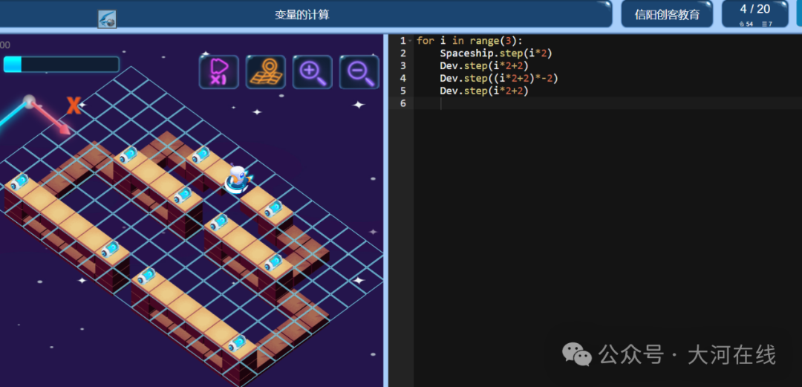Click the WeChat logo watermark
Screen dimensions: 802x387
pyautogui.click(x=576, y=354)
